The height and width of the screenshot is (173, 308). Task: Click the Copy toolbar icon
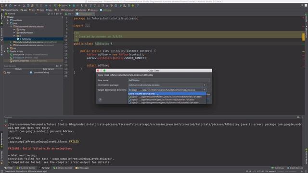[x=28, y=5]
